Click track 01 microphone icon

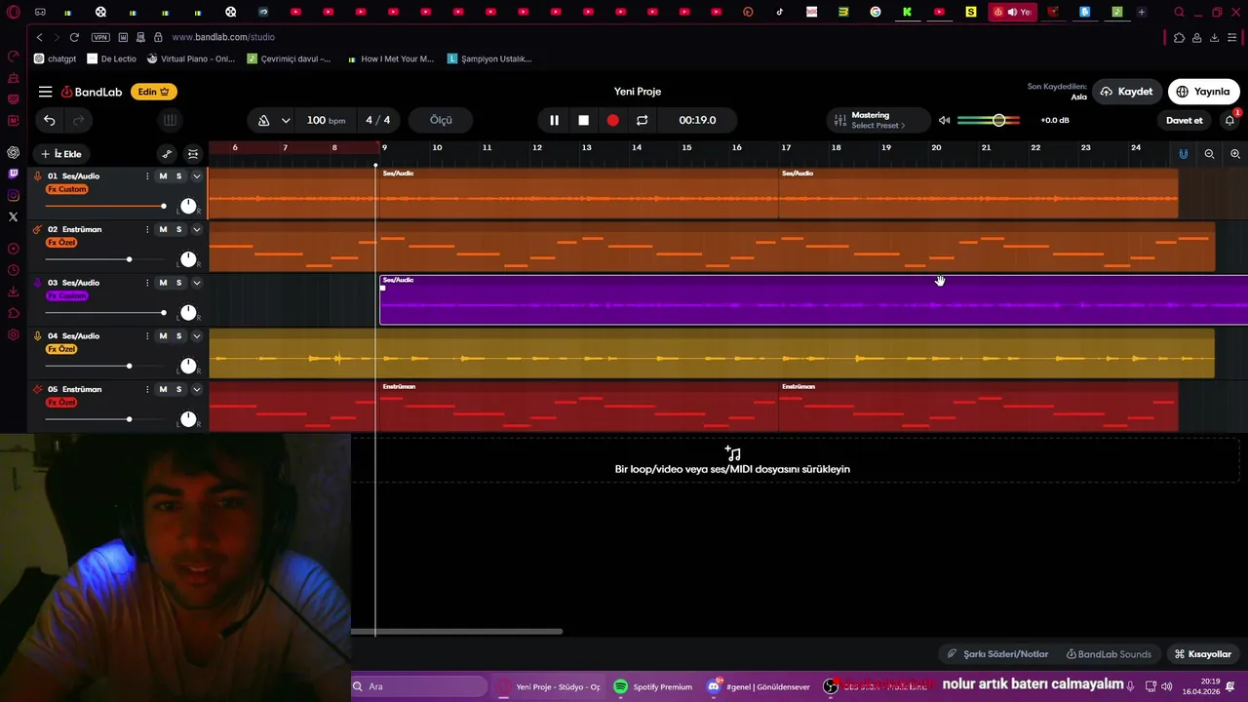[37, 176]
